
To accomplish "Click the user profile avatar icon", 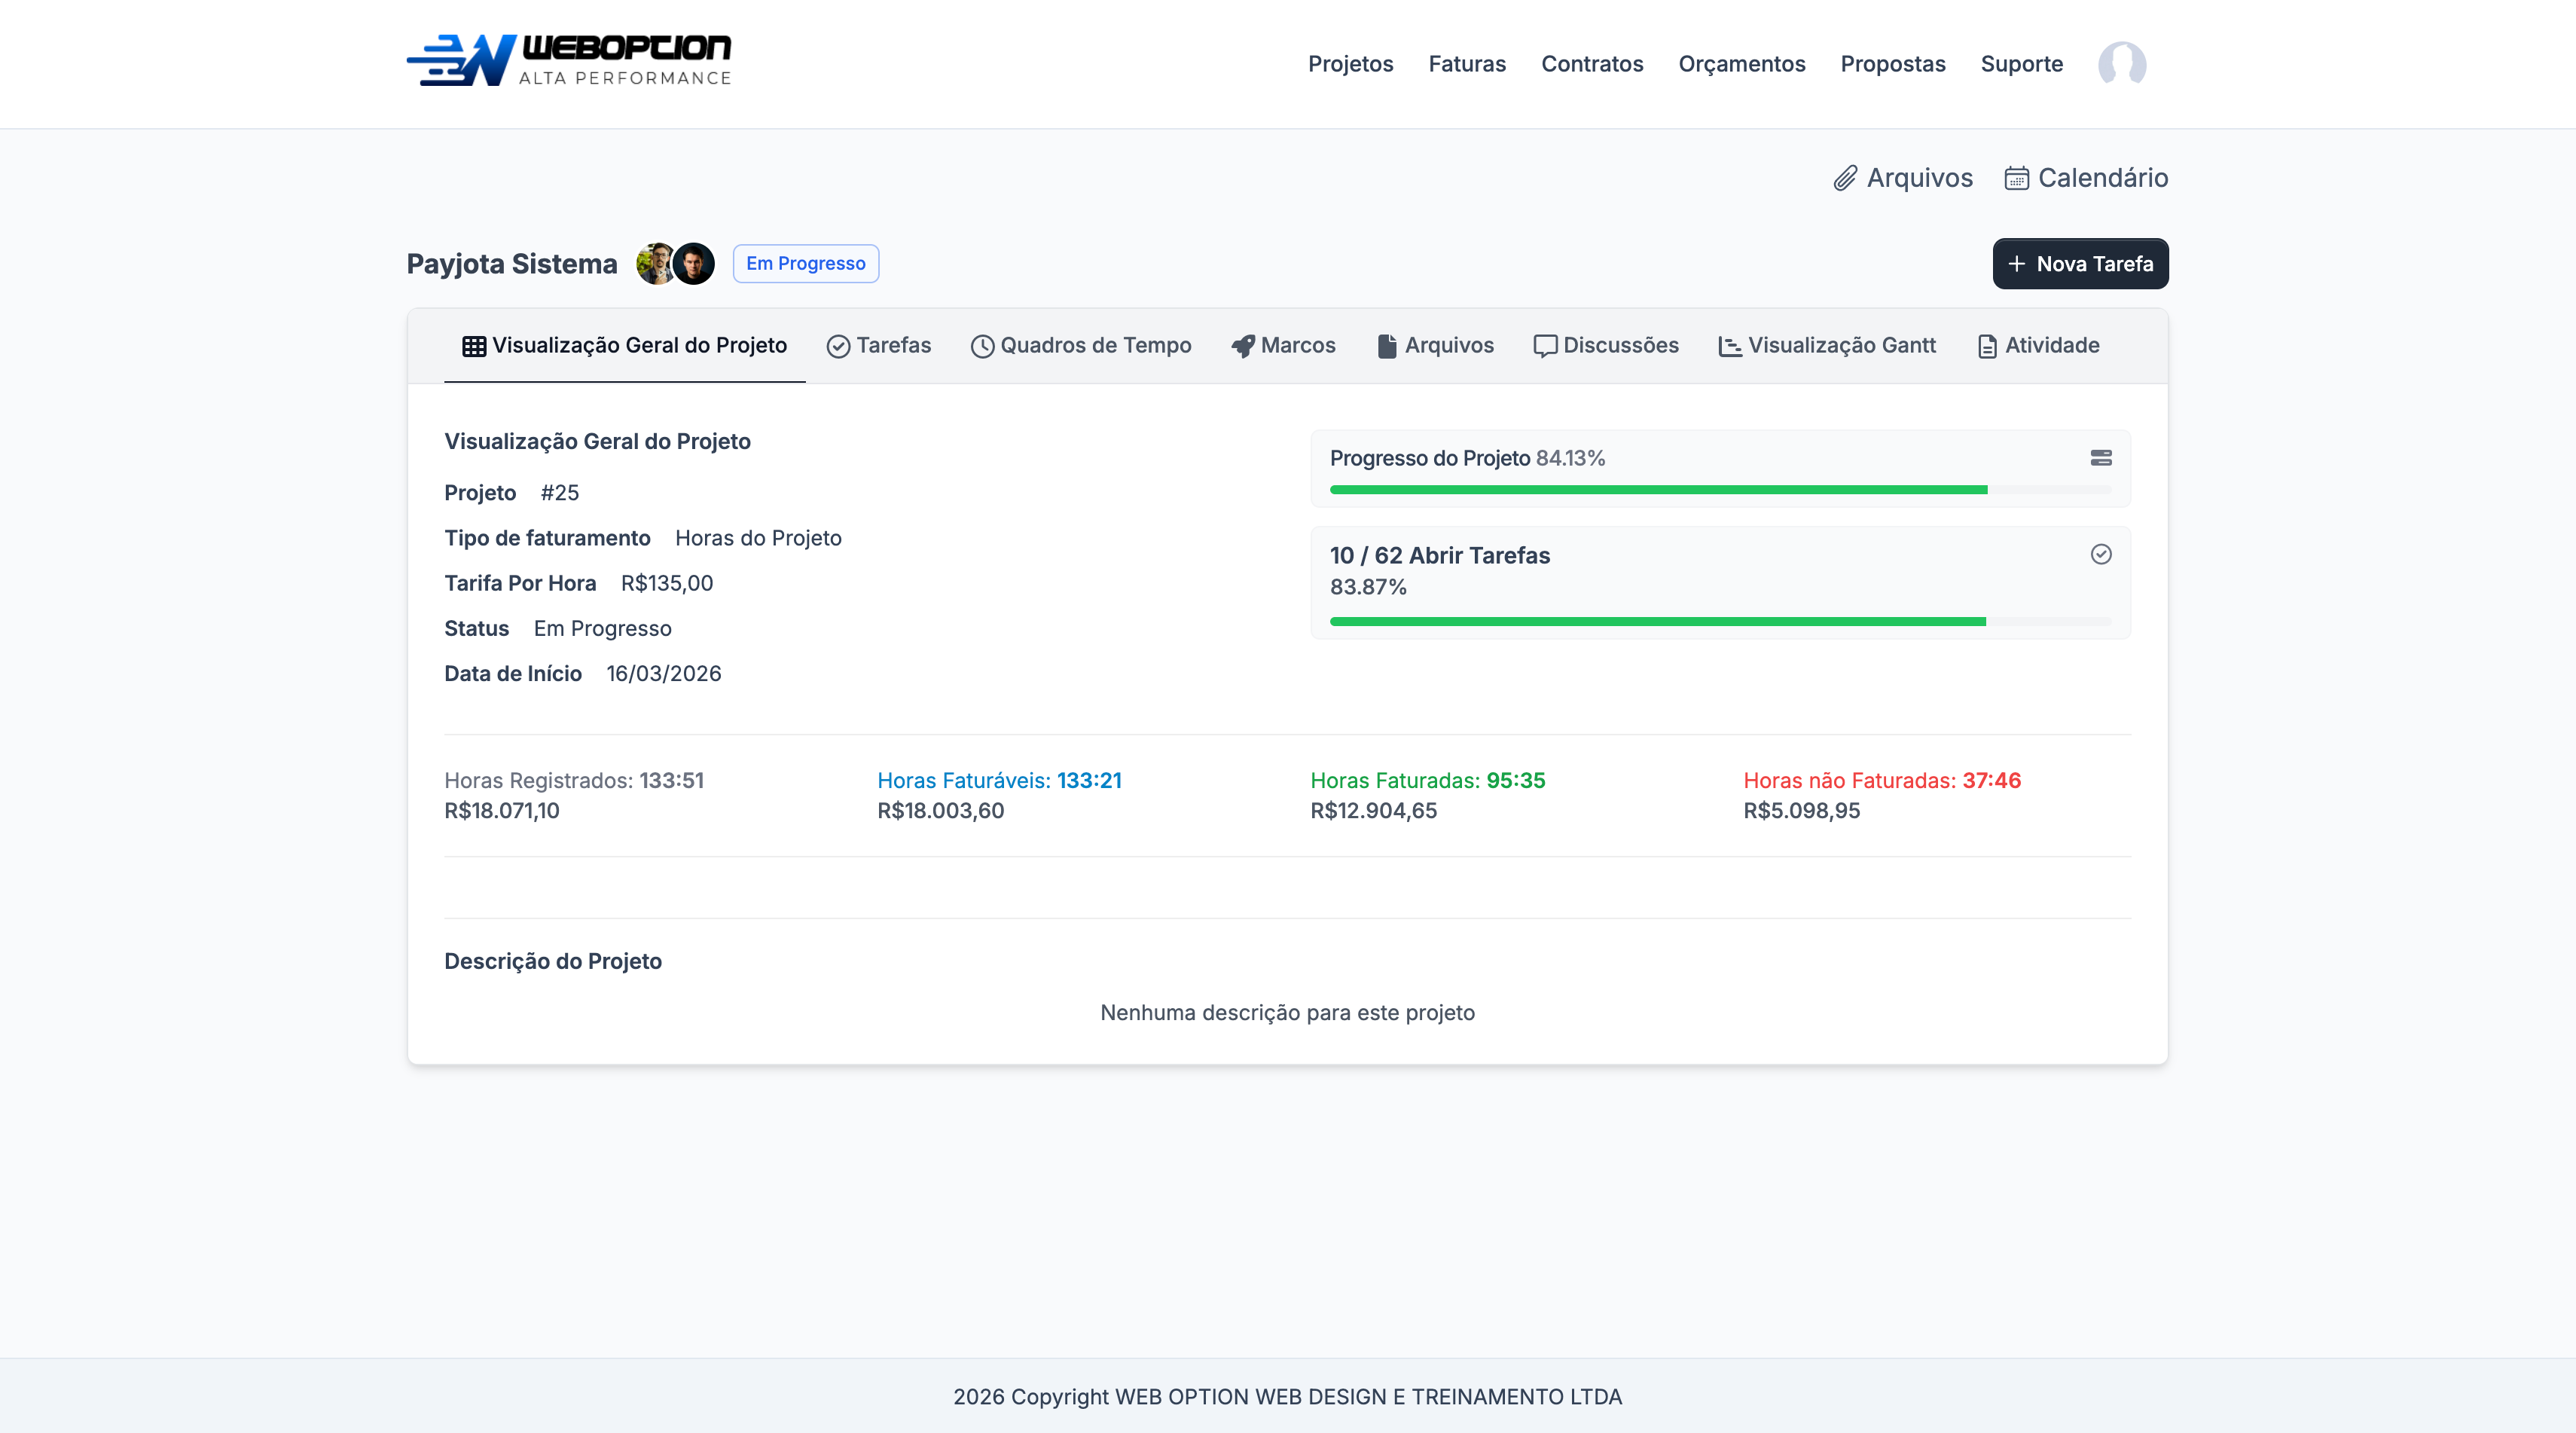I will pyautogui.click(x=2122, y=64).
